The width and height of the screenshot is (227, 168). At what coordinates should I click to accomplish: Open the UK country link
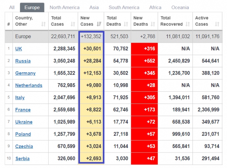pyautogui.click(x=19, y=49)
